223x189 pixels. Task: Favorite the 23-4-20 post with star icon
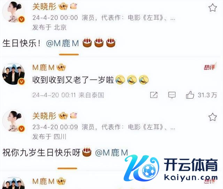[213, 117]
